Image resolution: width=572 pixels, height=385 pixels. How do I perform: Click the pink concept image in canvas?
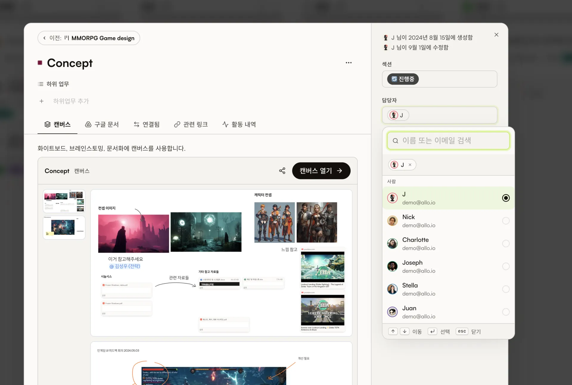133,233
